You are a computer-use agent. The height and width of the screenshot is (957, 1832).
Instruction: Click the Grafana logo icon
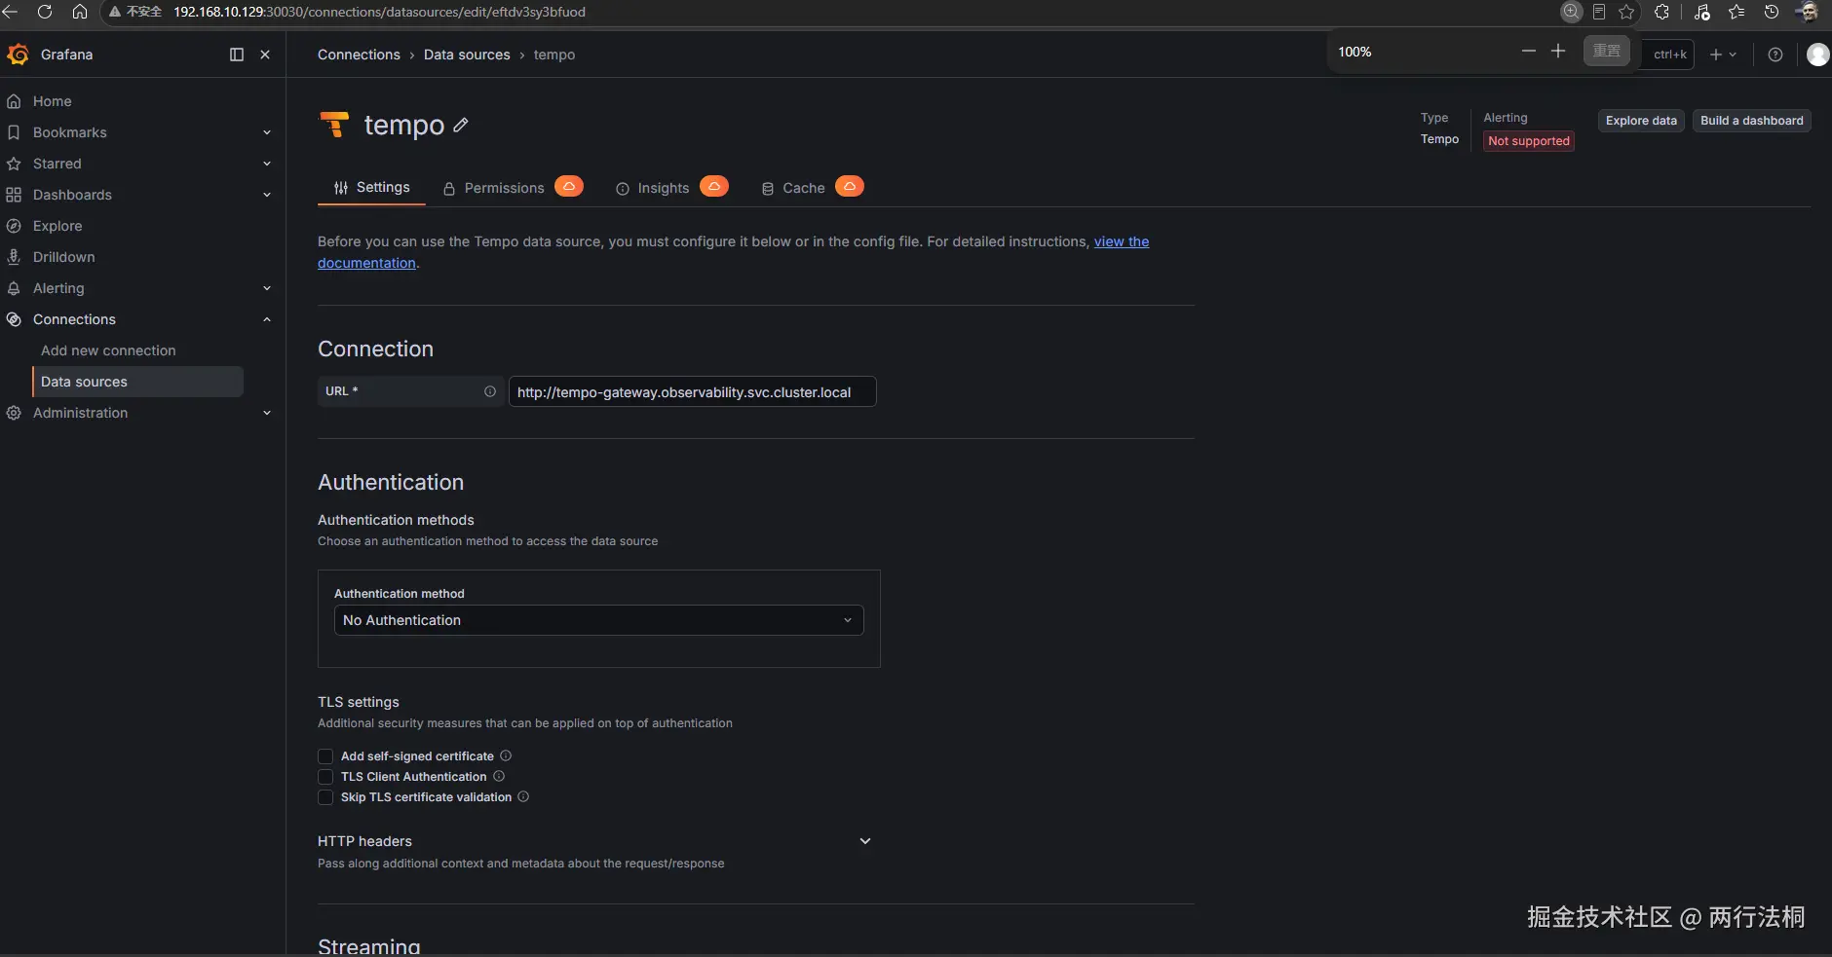pyautogui.click(x=18, y=55)
